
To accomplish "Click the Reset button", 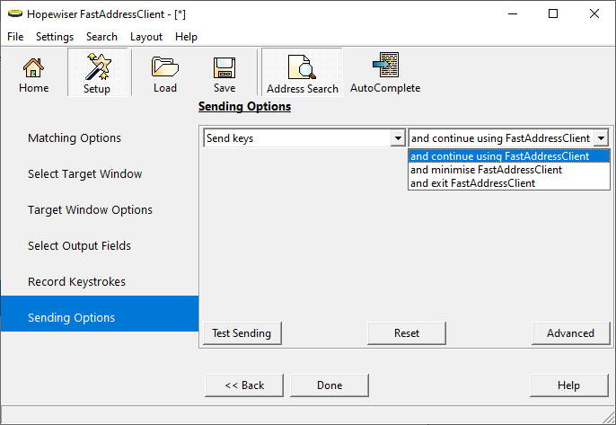I will (407, 333).
